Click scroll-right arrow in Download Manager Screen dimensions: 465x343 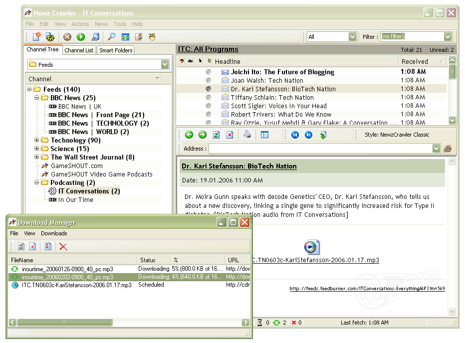(245, 322)
